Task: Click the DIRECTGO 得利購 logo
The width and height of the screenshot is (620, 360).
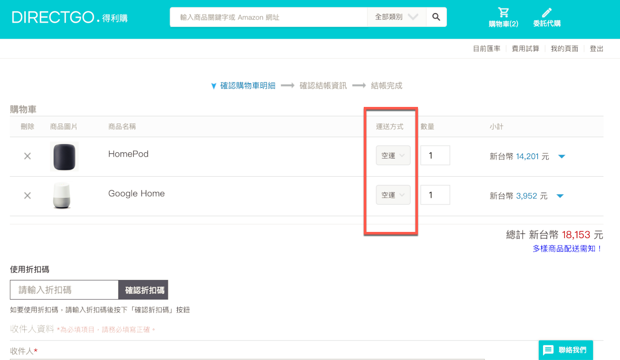Action: [x=70, y=18]
